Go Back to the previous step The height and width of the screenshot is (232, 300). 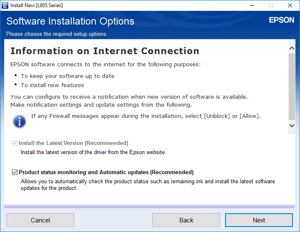click(x=186, y=220)
